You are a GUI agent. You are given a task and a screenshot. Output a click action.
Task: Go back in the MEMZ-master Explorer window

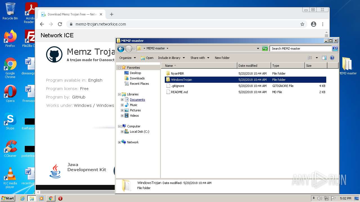pyautogui.click(x=121, y=49)
